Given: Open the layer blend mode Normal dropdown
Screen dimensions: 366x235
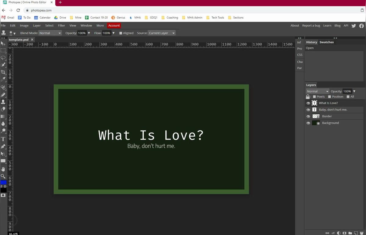Looking at the screenshot, I should tap(318, 91).
